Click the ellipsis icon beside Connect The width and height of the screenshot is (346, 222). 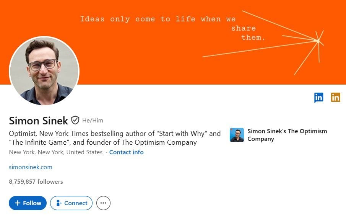point(103,203)
